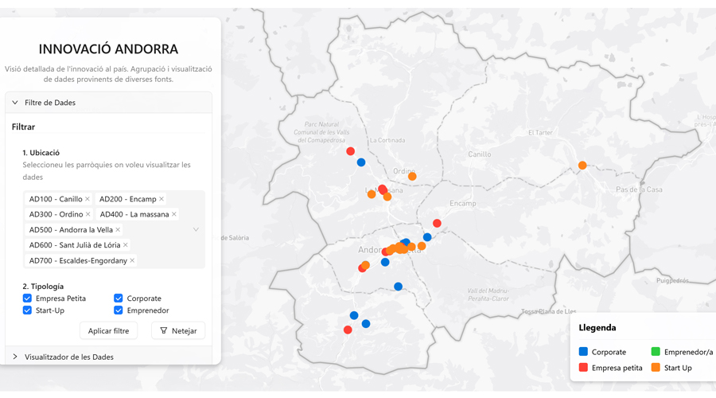This screenshot has width=716, height=398.
Task: Select the orange marker near El Tarter
Action: 582,166
